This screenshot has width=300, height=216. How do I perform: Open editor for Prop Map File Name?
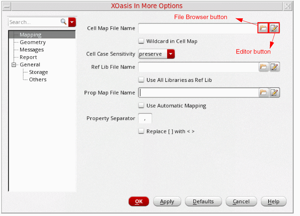point(274,93)
